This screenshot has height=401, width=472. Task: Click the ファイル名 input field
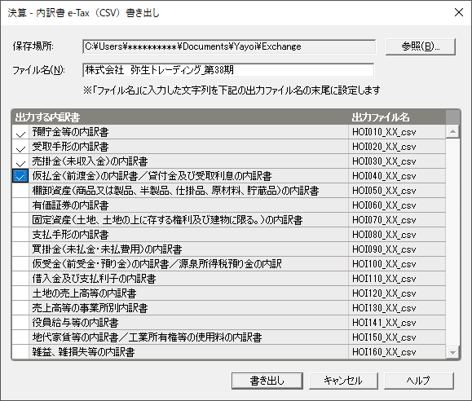point(228,70)
